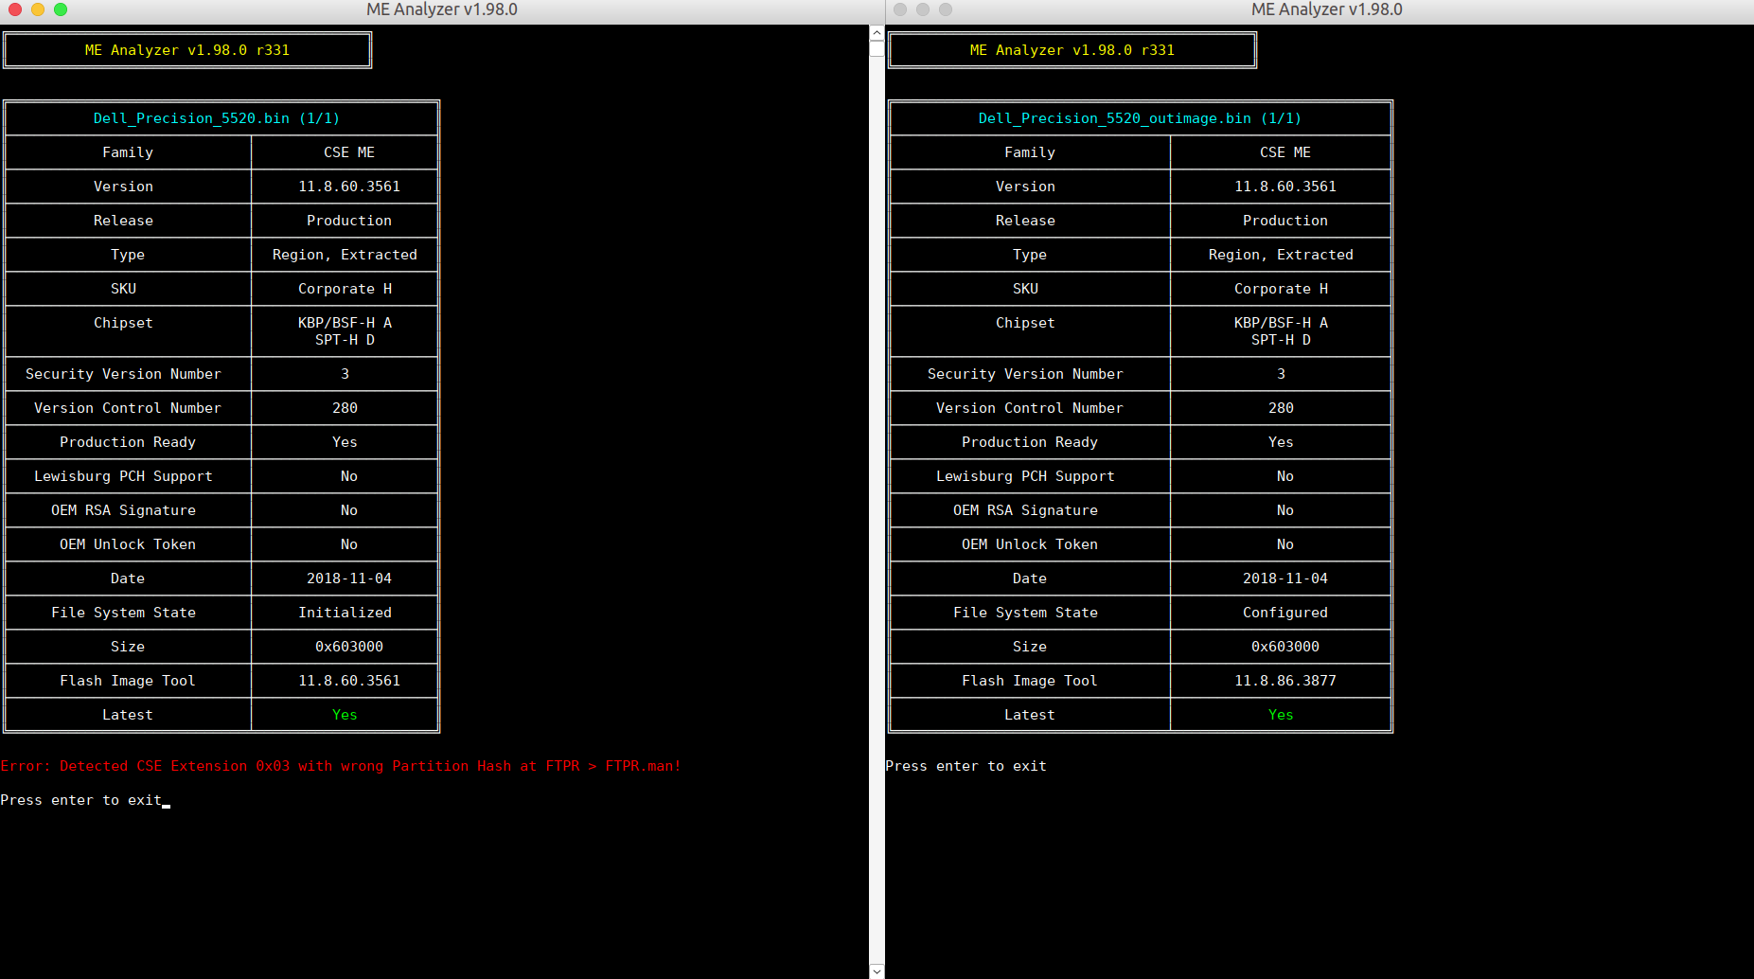Click Production release value in 5520.bin table
Image resolution: width=1754 pixels, height=979 pixels.
pyautogui.click(x=349, y=221)
